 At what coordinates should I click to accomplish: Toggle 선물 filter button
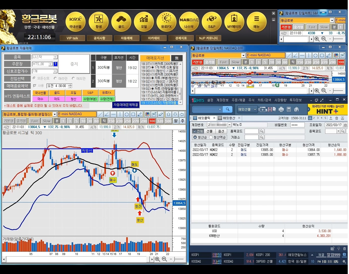point(210,131)
